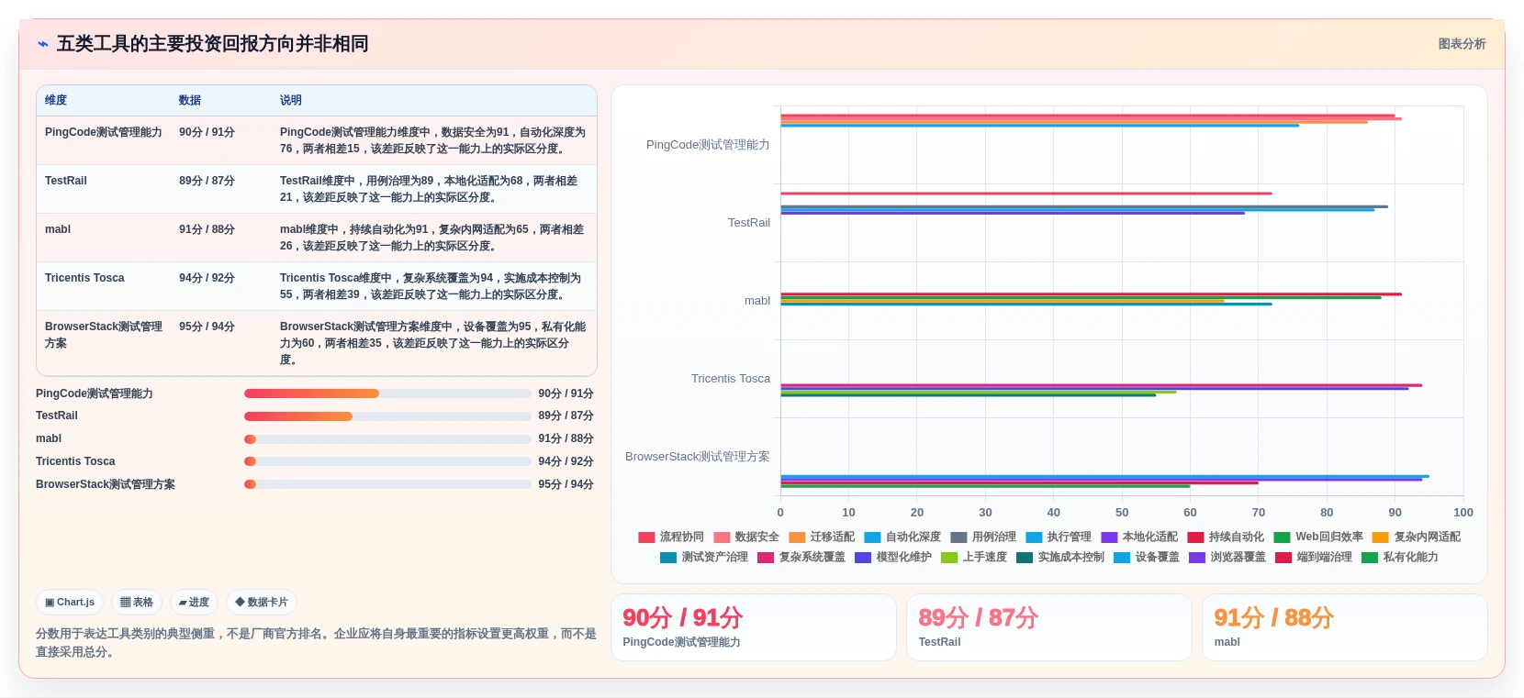Select the 数据卡片 chip
The width and height of the screenshot is (1524, 698).
262,603
